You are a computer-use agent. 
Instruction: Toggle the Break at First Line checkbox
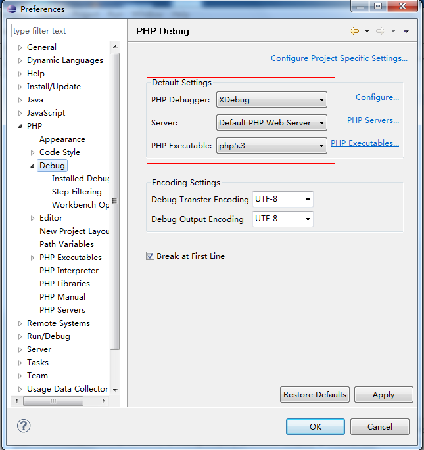pyautogui.click(x=150, y=256)
